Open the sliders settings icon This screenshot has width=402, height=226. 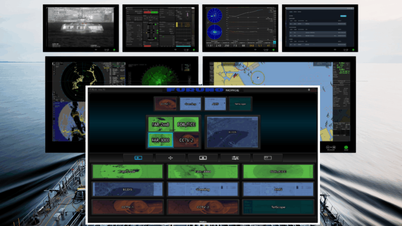point(235,158)
